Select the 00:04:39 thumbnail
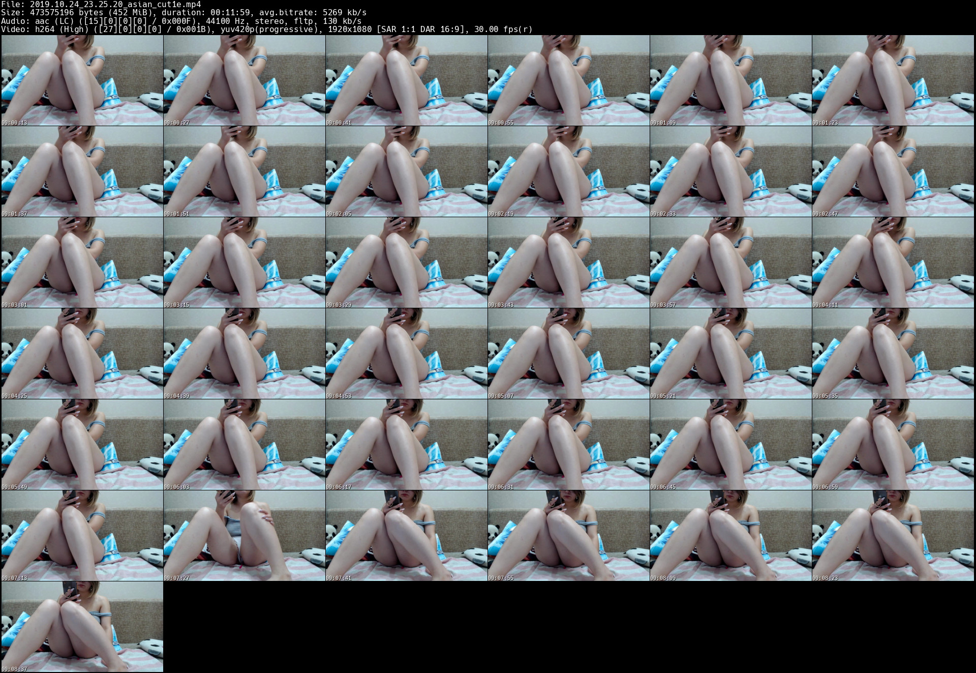 click(244, 354)
